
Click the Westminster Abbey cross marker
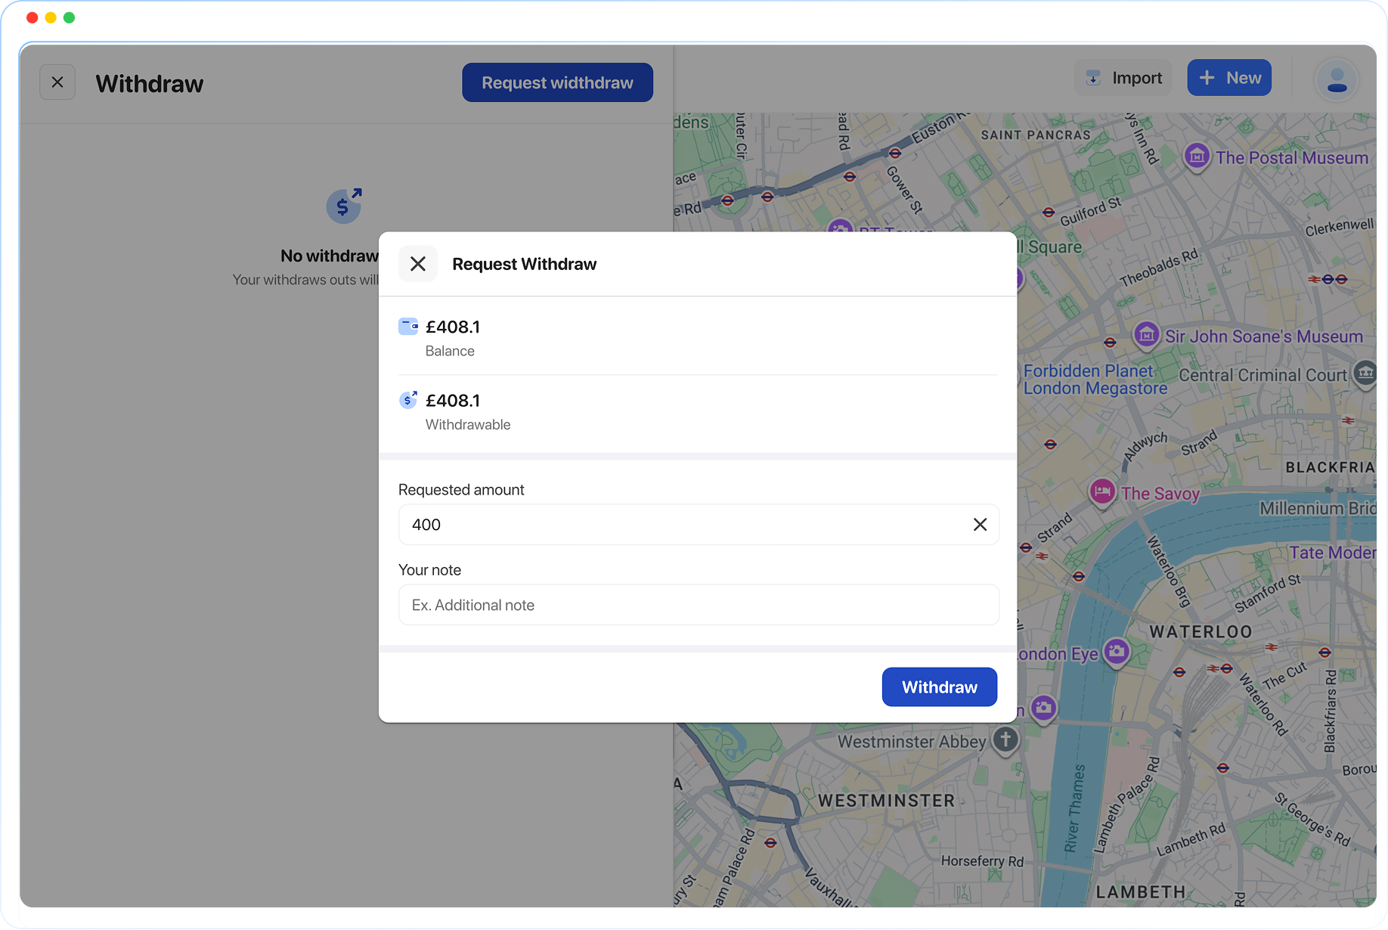coord(1005,741)
